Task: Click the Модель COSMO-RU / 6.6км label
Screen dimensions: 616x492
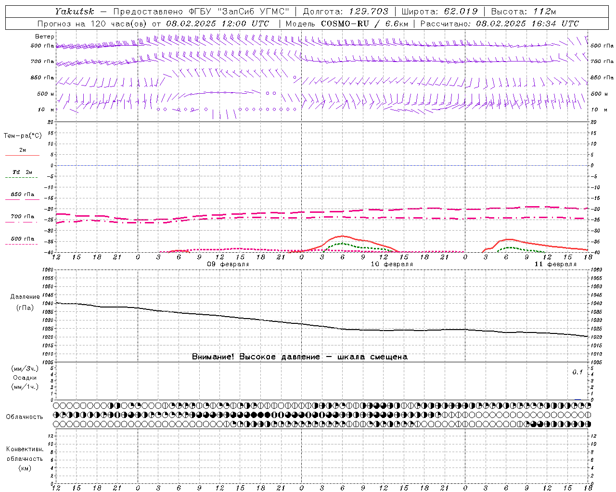Action: click(346, 24)
